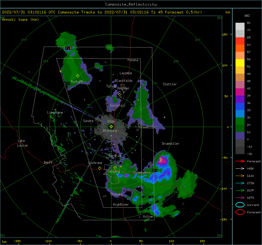The height and width of the screenshot is (245, 262).
Task: Click the Annot: tops (km) label
Action: (x=20, y=20)
